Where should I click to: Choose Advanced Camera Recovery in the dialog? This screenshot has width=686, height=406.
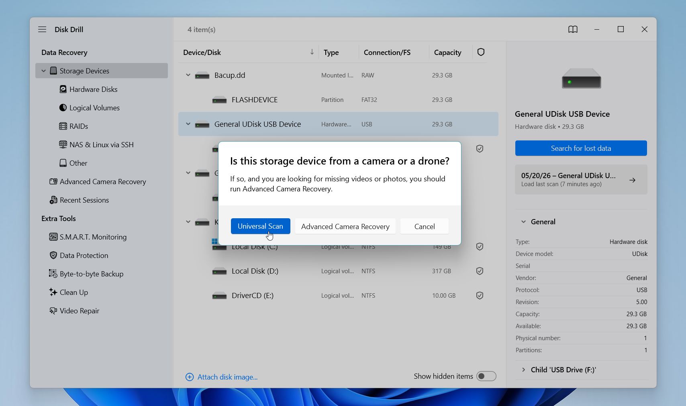pyautogui.click(x=345, y=226)
